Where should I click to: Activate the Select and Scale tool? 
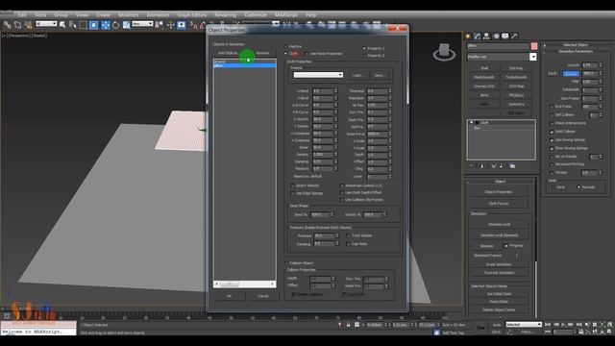point(126,25)
